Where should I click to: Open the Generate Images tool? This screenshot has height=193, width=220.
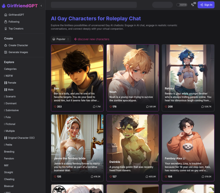coord(18,52)
